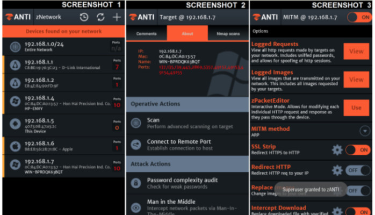
Task: Enable the Redirect HTTP switch
Action: 358,170
